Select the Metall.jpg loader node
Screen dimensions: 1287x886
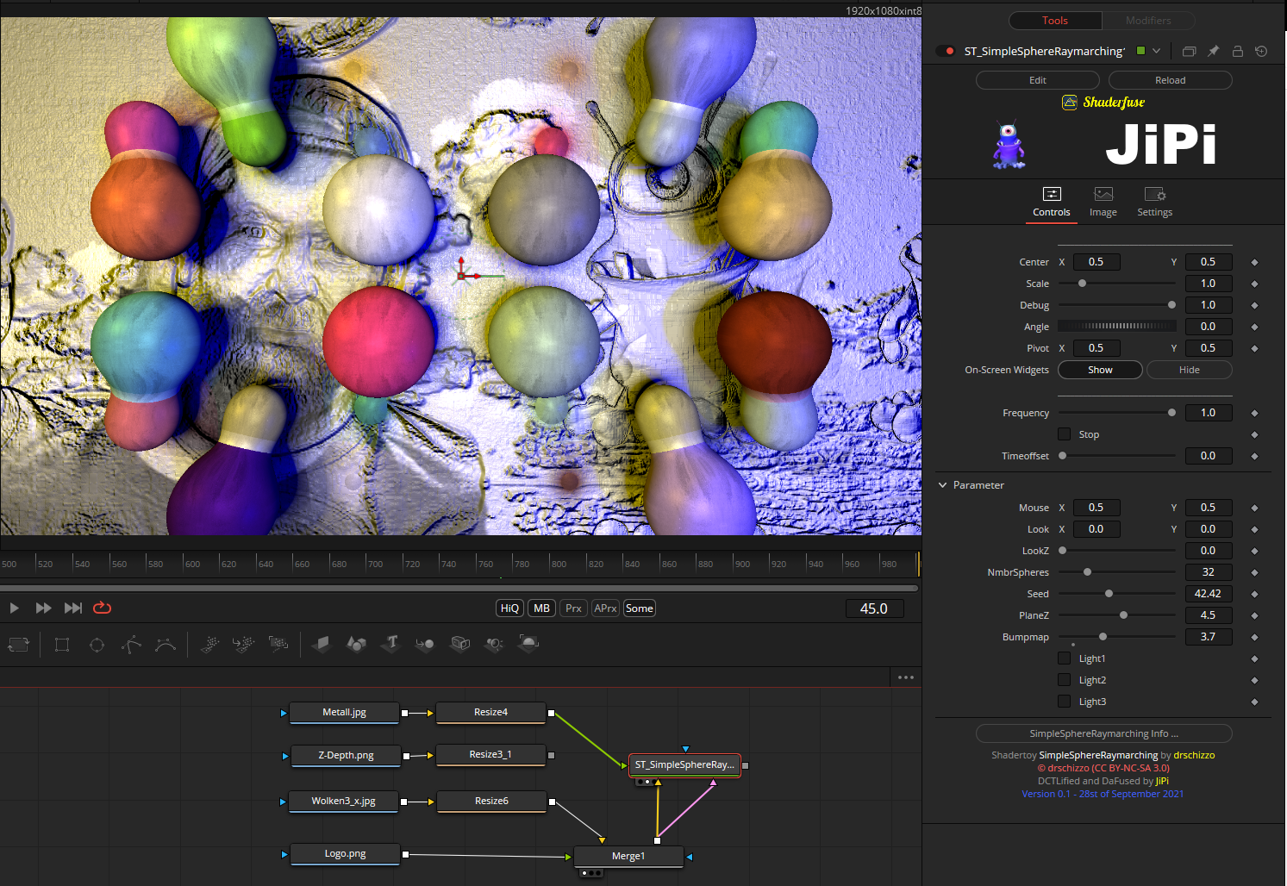(344, 712)
